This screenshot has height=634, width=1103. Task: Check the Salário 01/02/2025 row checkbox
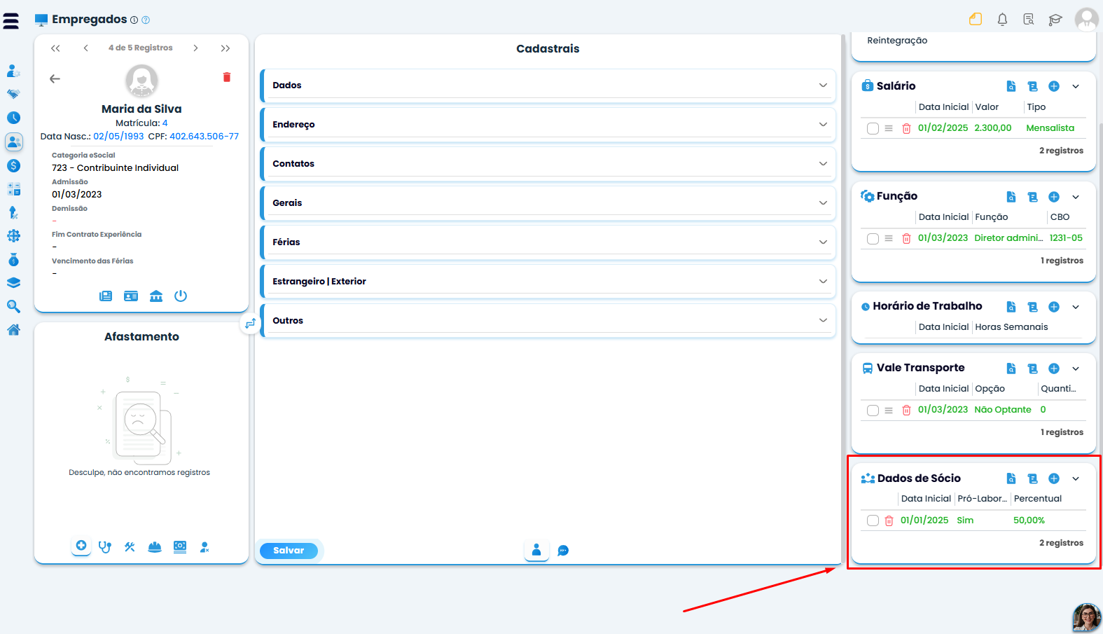(x=873, y=128)
